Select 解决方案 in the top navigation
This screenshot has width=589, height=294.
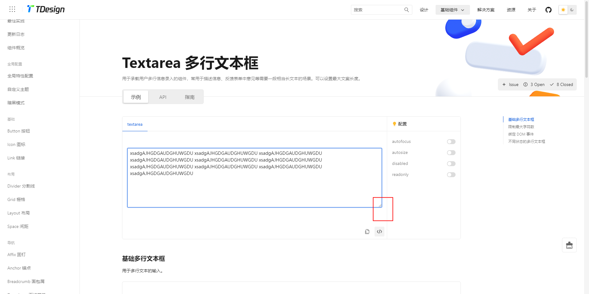486,9
